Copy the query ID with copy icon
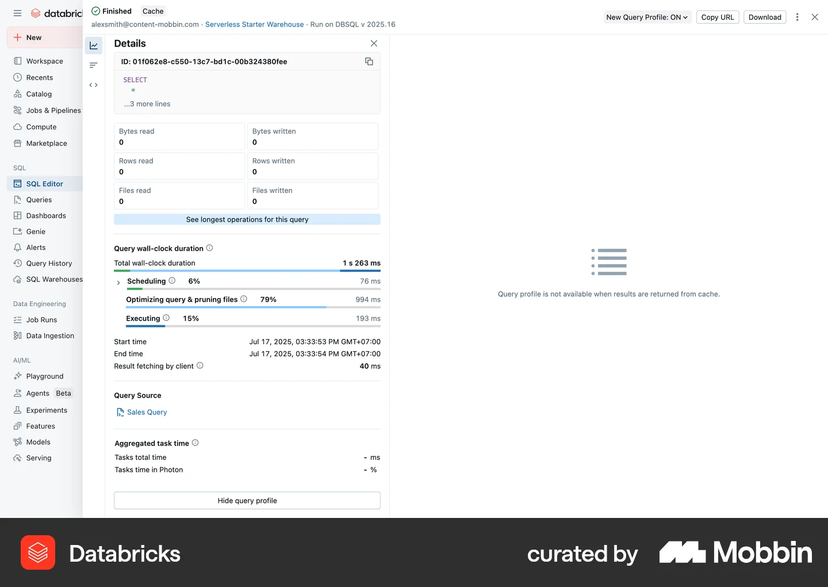 369,62
